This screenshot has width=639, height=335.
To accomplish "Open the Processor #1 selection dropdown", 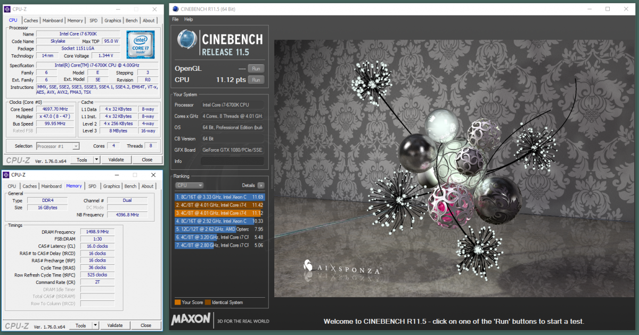I will 58,146.
